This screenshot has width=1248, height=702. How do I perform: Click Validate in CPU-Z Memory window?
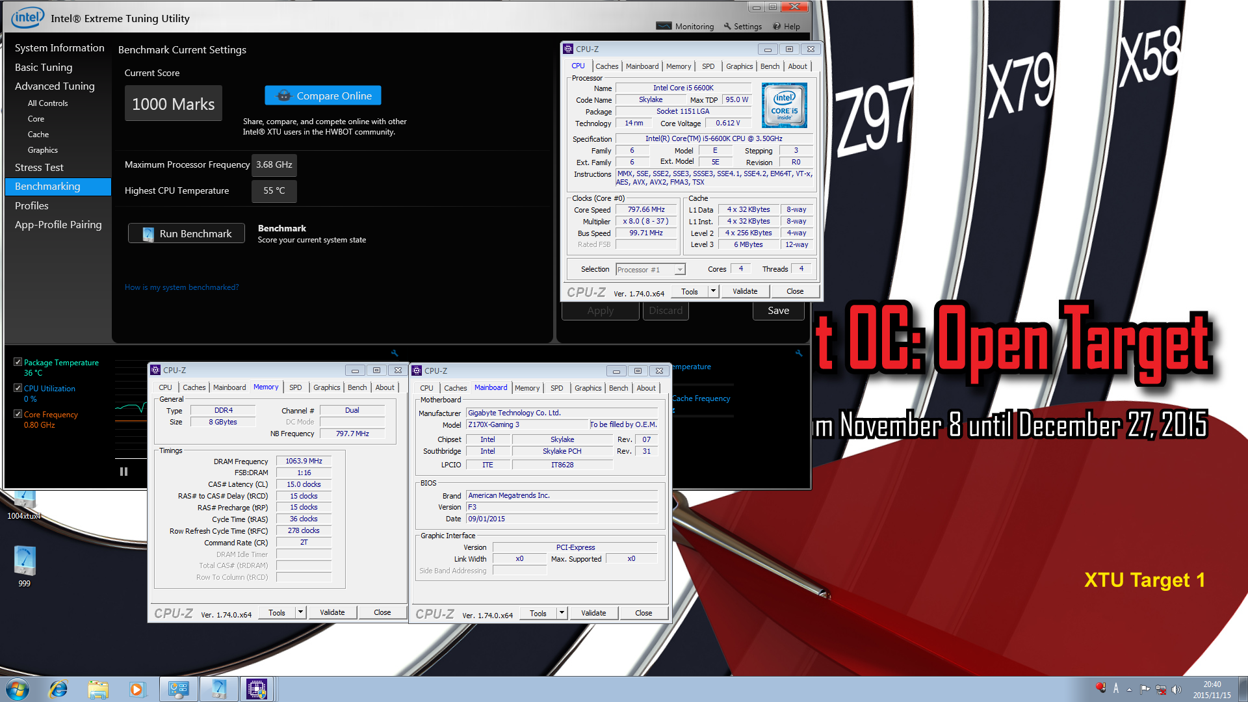pos(332,612)
